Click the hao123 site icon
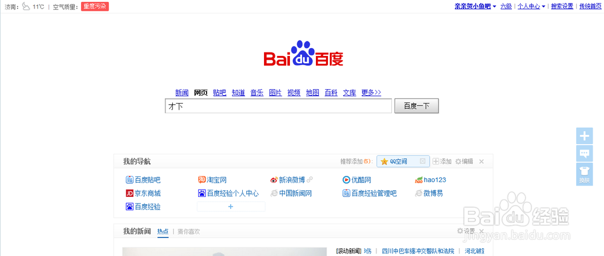Viewport: 604px width, 256px height. click(x=419, y=180)
